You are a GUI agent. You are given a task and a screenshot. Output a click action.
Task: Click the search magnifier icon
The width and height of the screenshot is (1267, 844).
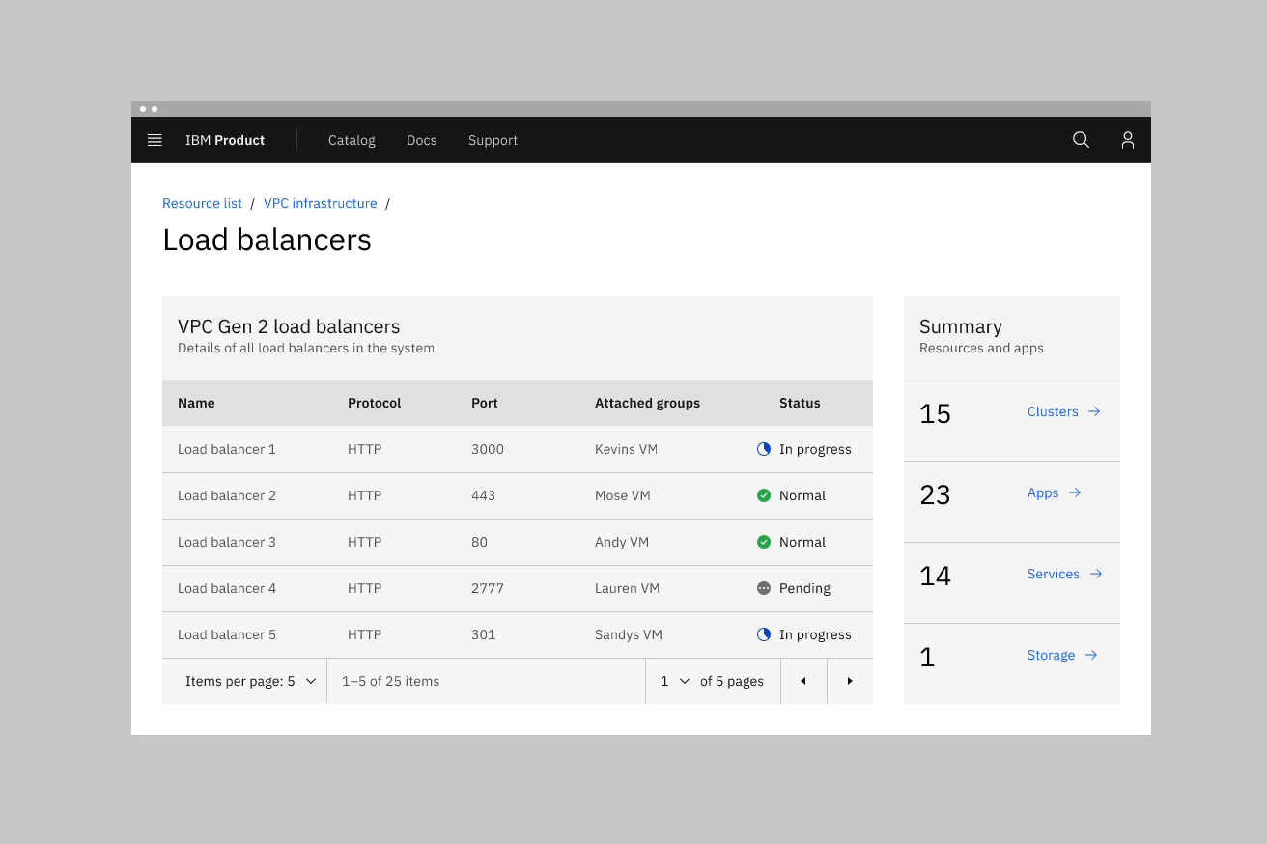(x=1081, y=140)
